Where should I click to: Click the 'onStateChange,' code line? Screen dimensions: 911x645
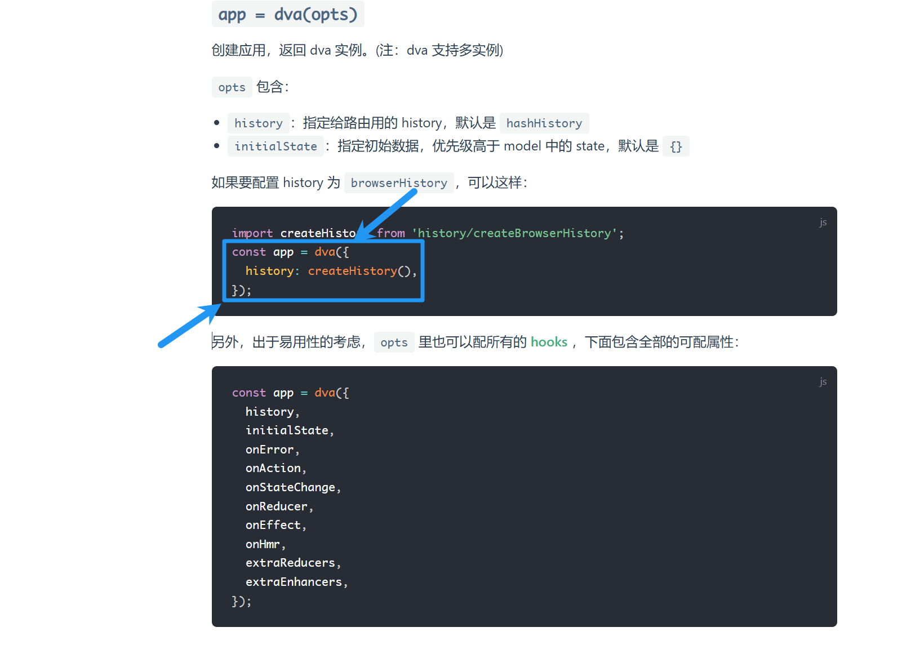coord(294,487)
